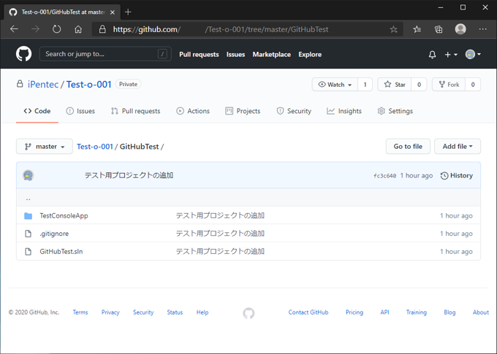Open the iPentec owner link

tap(43, 85)
